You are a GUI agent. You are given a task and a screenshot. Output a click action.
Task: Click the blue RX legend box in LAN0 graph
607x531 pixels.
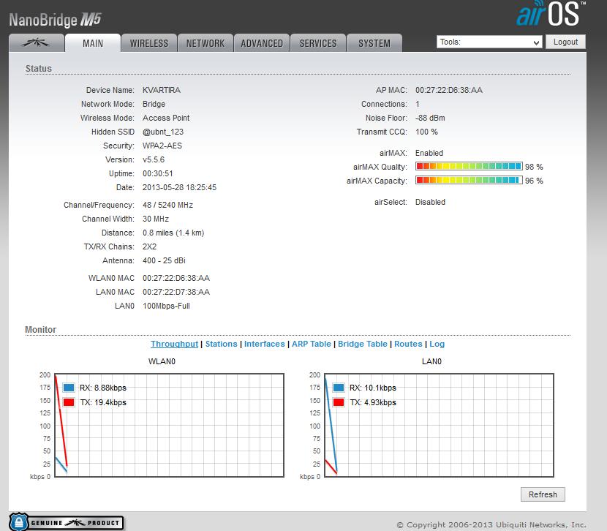point(339,388)
